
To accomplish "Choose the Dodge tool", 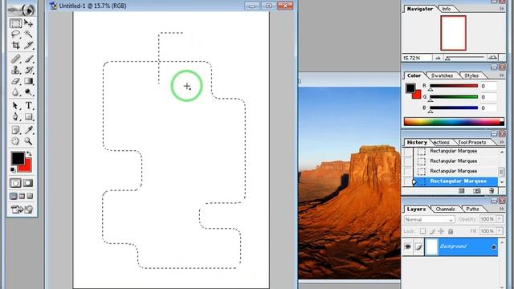I will [29, 92].
